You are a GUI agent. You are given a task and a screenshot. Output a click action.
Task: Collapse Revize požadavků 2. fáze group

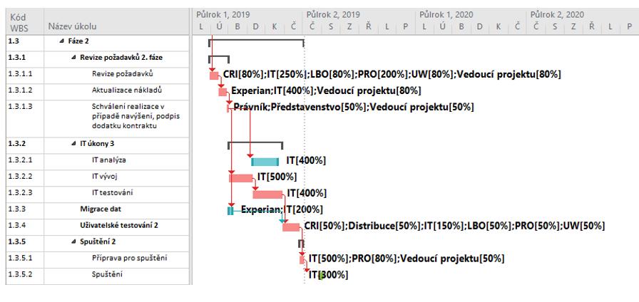coord(73,58)
